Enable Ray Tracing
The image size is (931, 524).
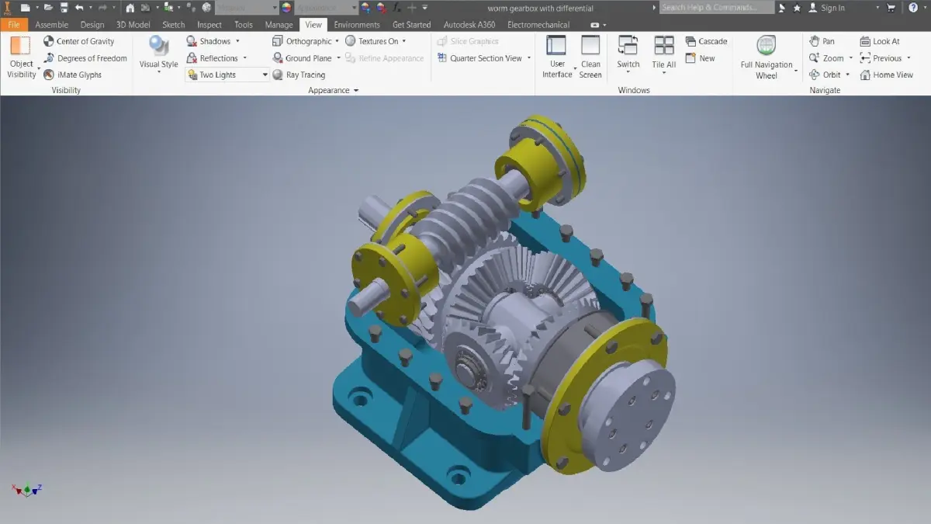(x=299, y=75)
